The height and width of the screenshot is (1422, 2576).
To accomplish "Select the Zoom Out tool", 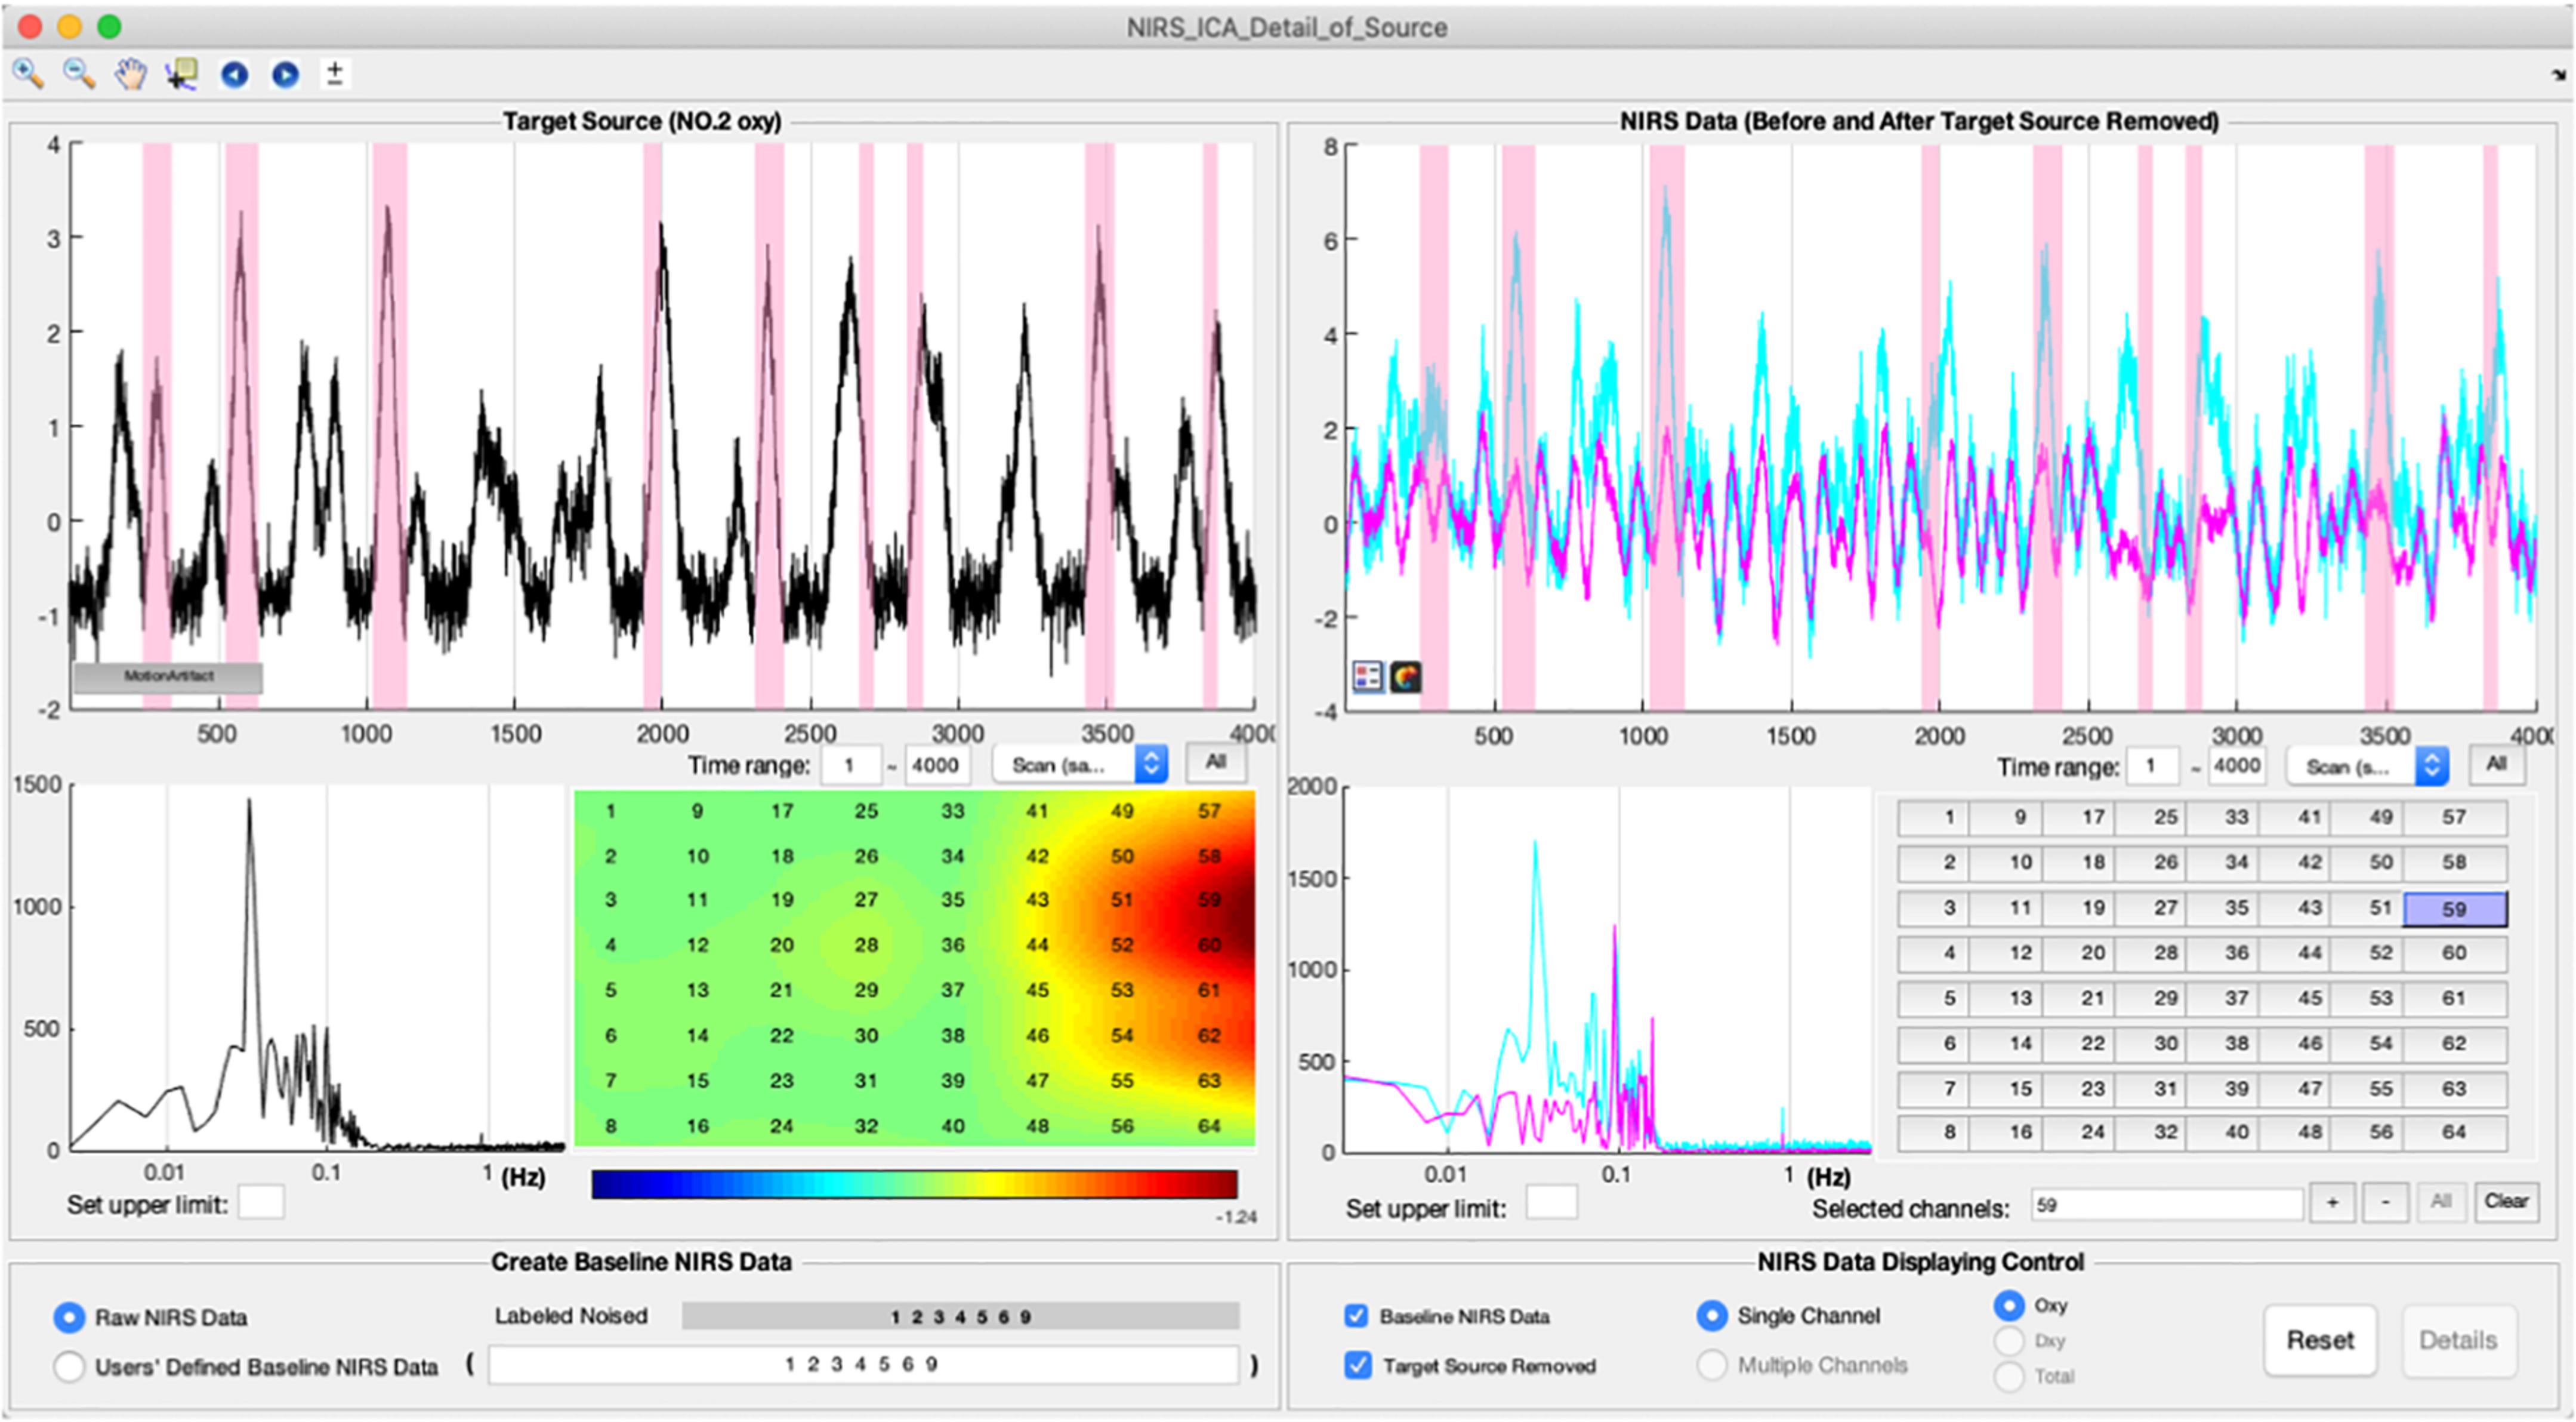I will click(x=79, y=74).
